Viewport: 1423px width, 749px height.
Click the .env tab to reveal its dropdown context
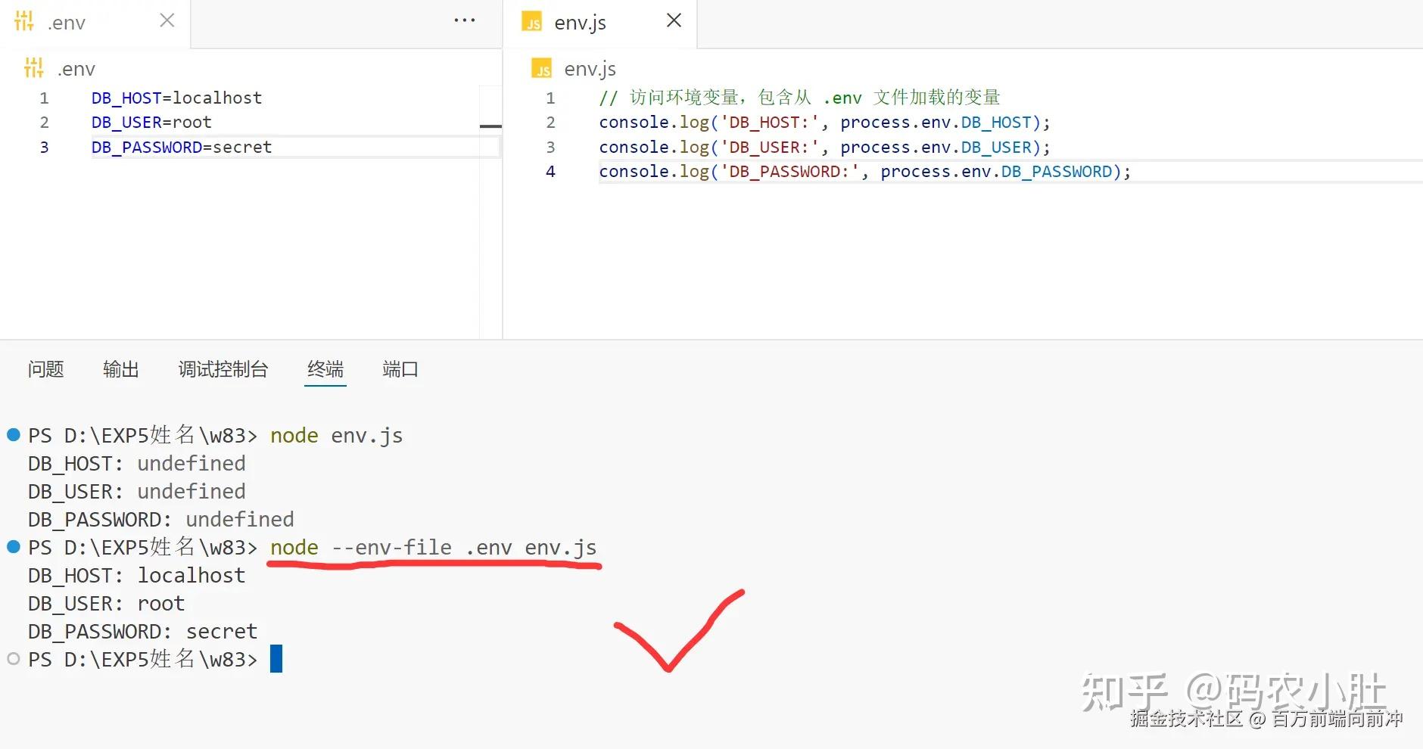(x=67, y=21)
